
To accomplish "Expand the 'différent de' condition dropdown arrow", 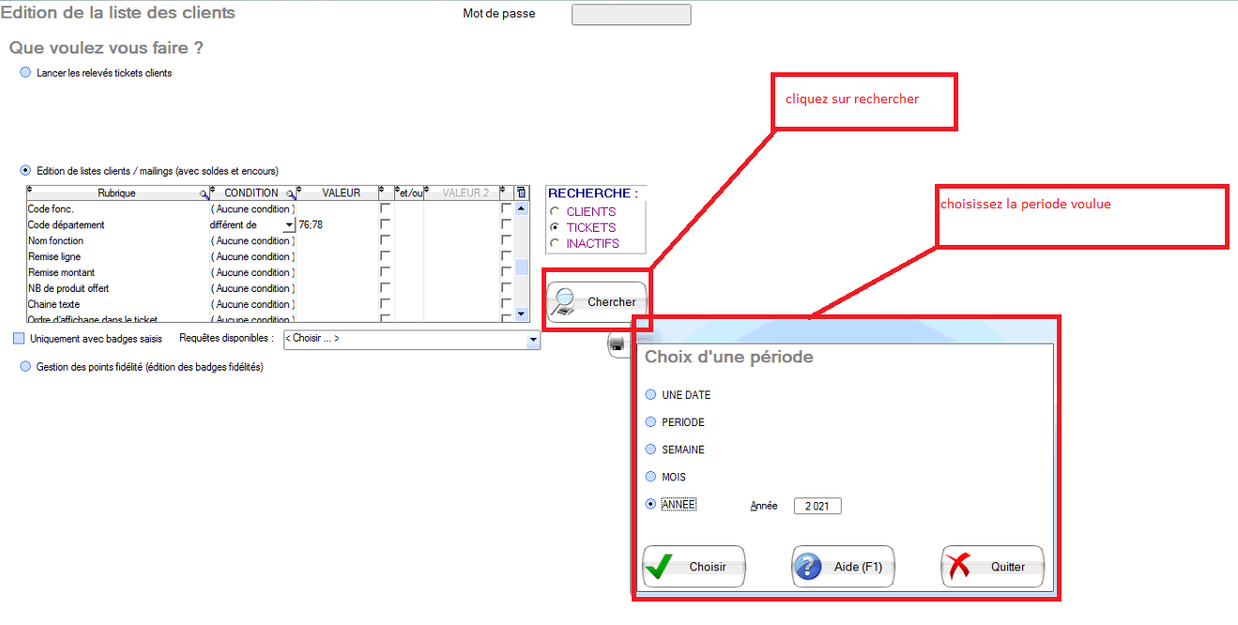I will click(289, 225).
